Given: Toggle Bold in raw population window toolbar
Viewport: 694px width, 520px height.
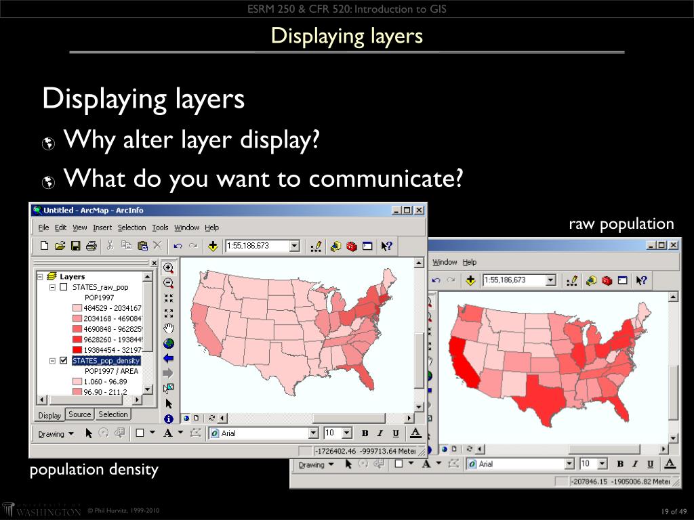Looking at the screenshot, I should pos(620,464).
